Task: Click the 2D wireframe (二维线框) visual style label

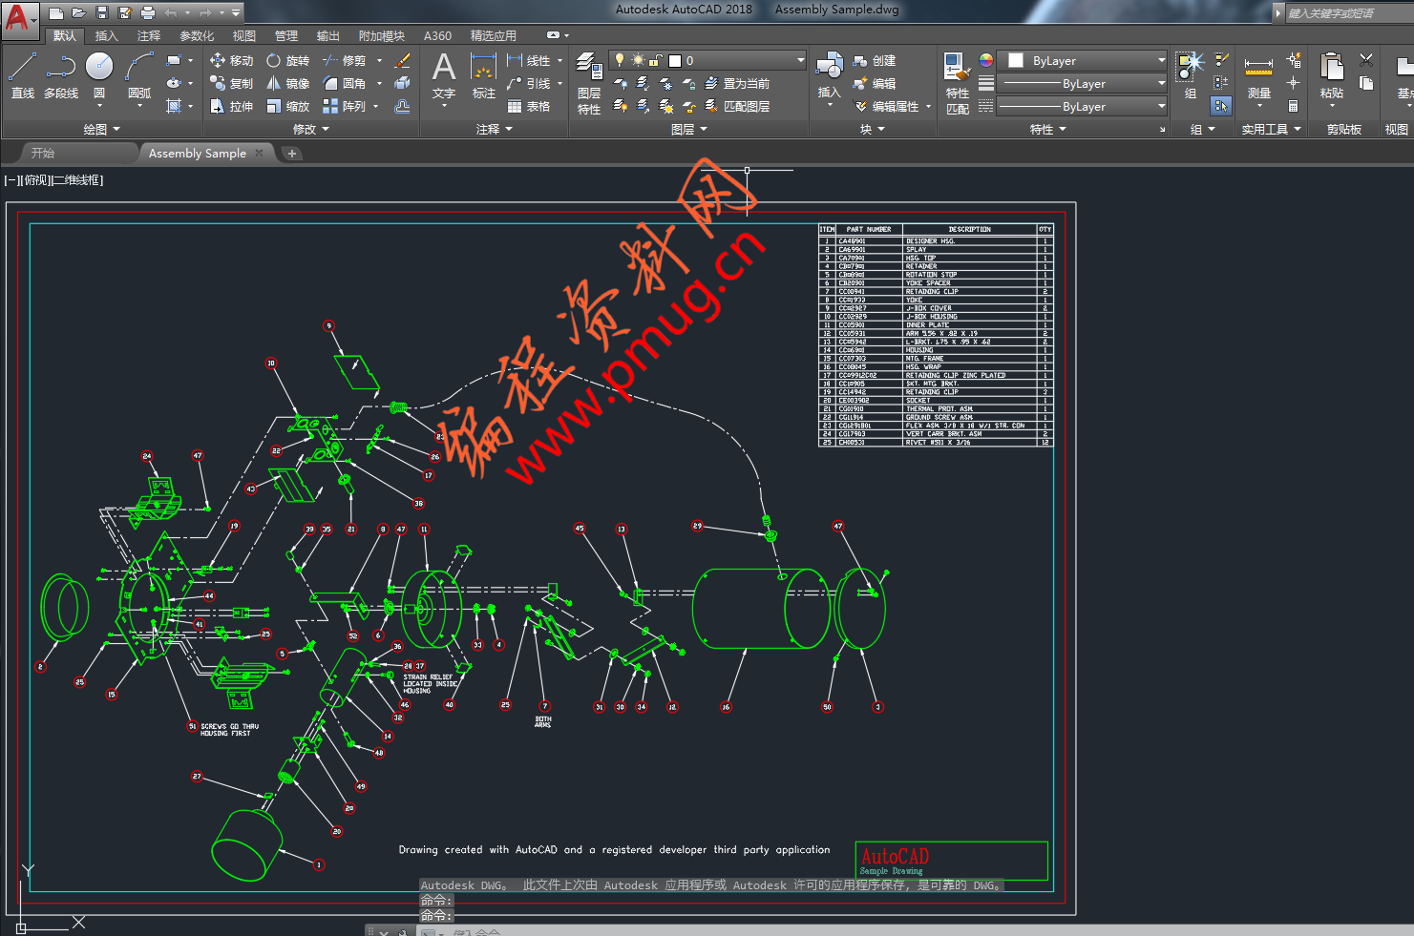Action: pos(76,179)
